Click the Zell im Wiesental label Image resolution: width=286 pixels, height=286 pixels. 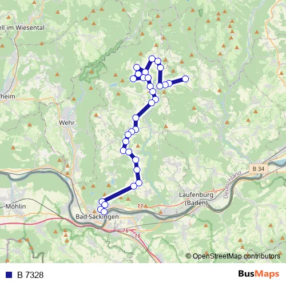click(x=22, y=28)
